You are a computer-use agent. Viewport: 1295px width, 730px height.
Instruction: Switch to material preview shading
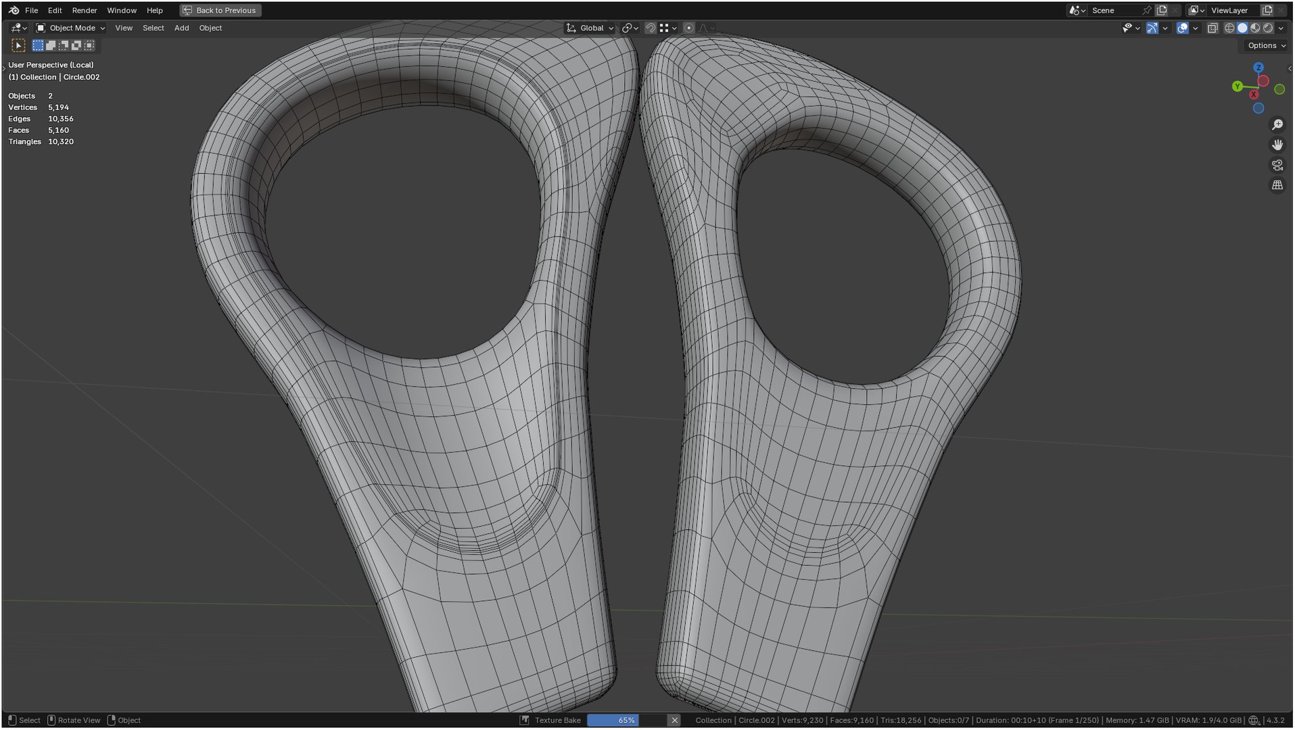[x=1255, y=28]
